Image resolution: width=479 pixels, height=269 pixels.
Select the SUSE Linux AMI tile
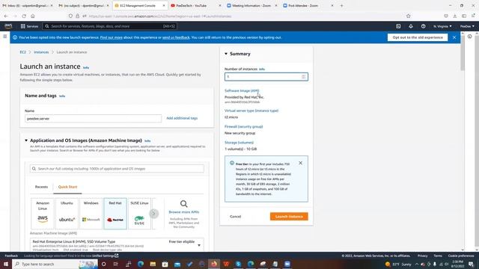click(139, 214)
